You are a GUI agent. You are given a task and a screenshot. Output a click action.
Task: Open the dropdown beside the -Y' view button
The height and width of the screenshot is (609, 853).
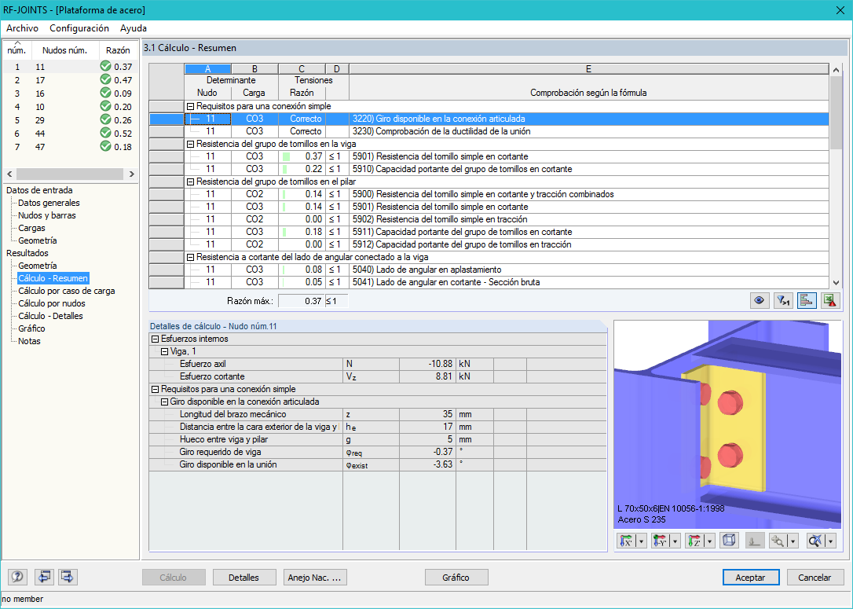click(x=675, y=541)
